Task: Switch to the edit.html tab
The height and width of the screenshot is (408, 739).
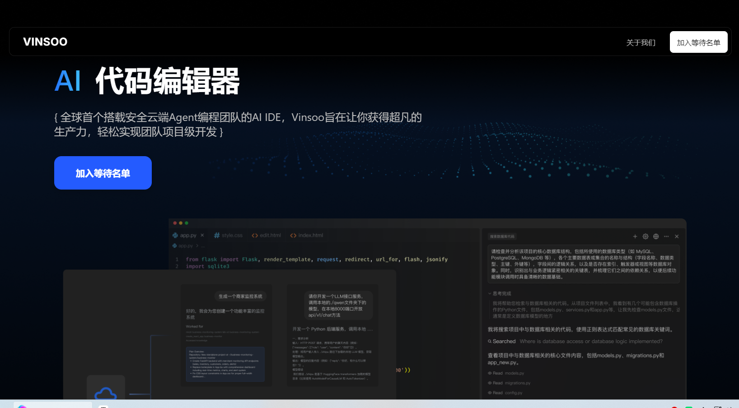Action: coord(267,236)
